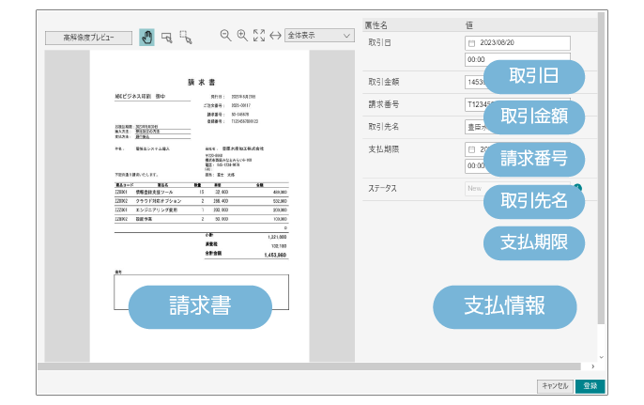644x405 pixels.
Task: Open the 全体表示 zoom dropdown
Action: click(319, 36)
